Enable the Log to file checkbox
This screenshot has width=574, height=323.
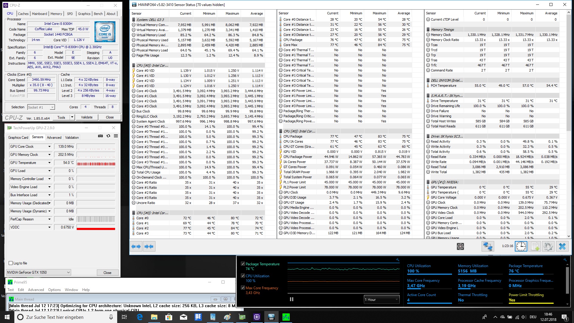tap(11, 263)
